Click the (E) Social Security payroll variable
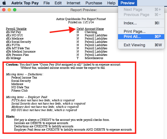Viewport: 167px width, 139px height. click(x=18, y=42)
